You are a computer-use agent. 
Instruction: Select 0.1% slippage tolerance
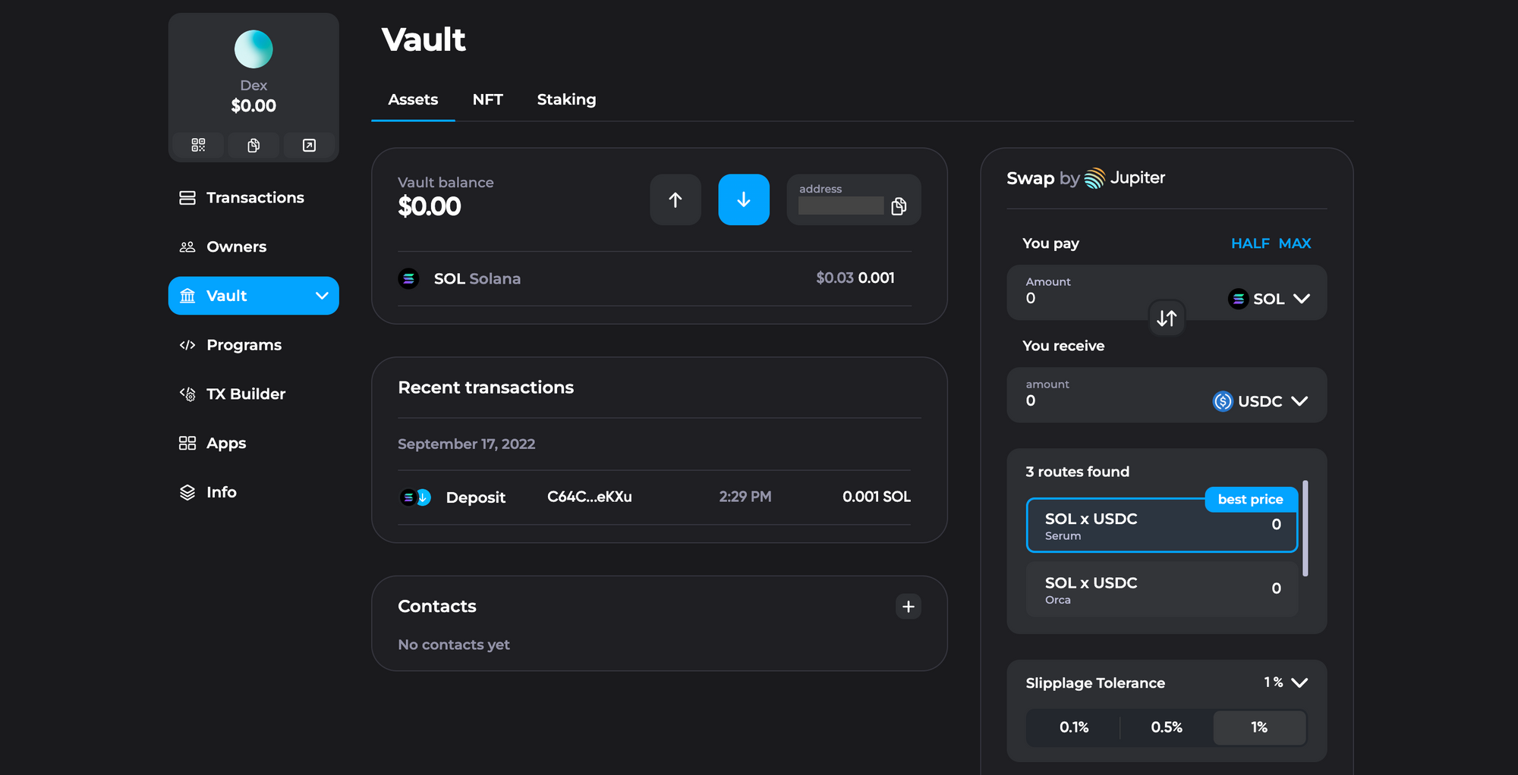point(1073,727)
